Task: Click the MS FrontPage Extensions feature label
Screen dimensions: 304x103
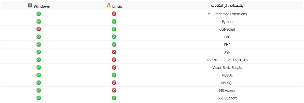Action: click(227, 14)
